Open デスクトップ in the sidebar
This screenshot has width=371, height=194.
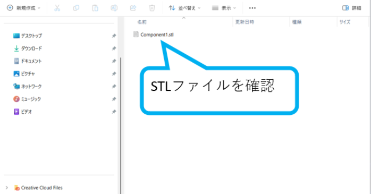(28, 36)
